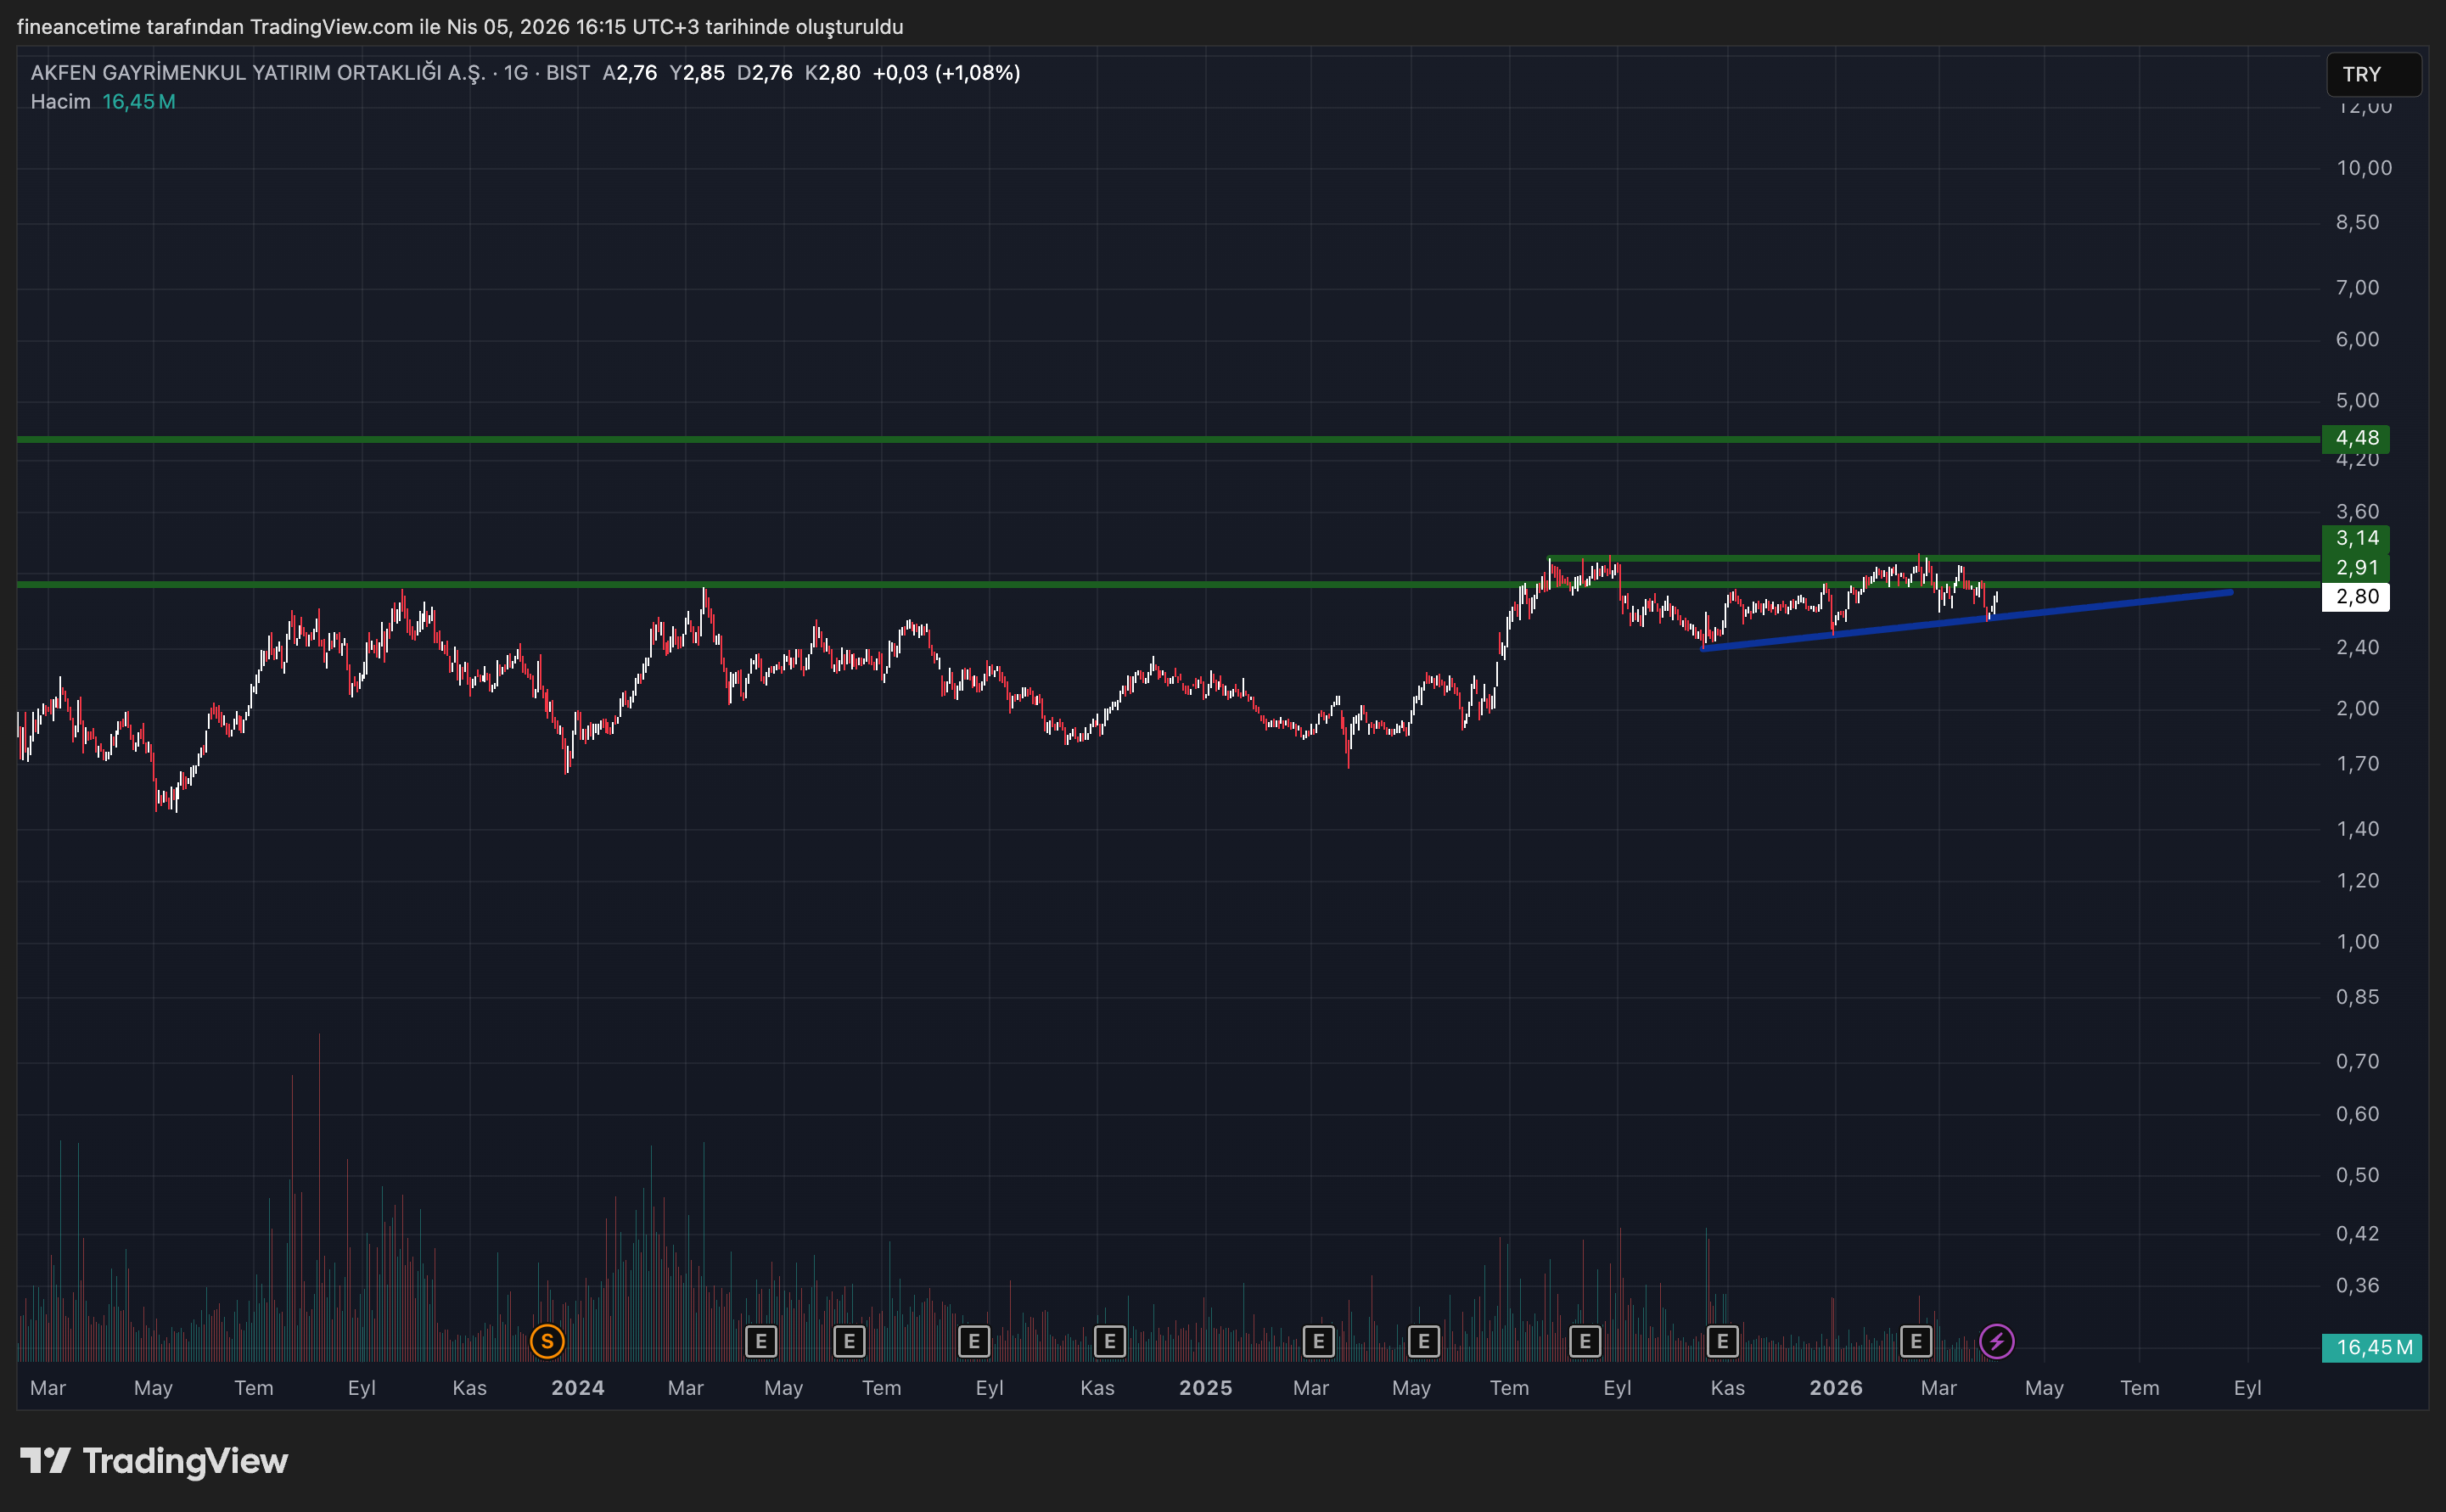Click last earnings marker before Mar 2026

point(1915,1341)
